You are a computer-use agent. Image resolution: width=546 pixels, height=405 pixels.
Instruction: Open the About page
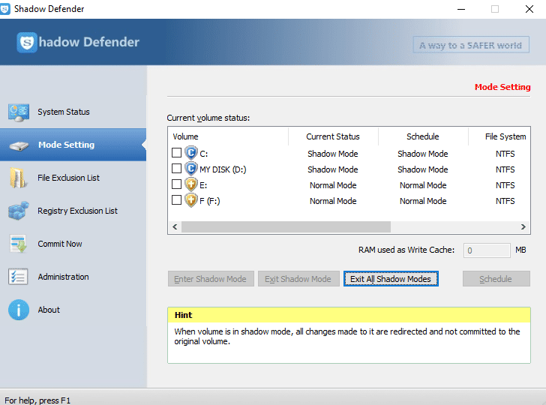click(x=73, y=310)
